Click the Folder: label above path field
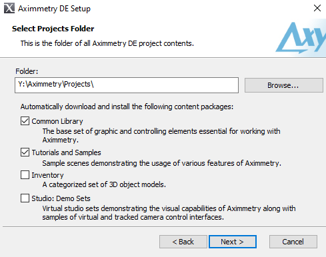 (x=27, y=71)
